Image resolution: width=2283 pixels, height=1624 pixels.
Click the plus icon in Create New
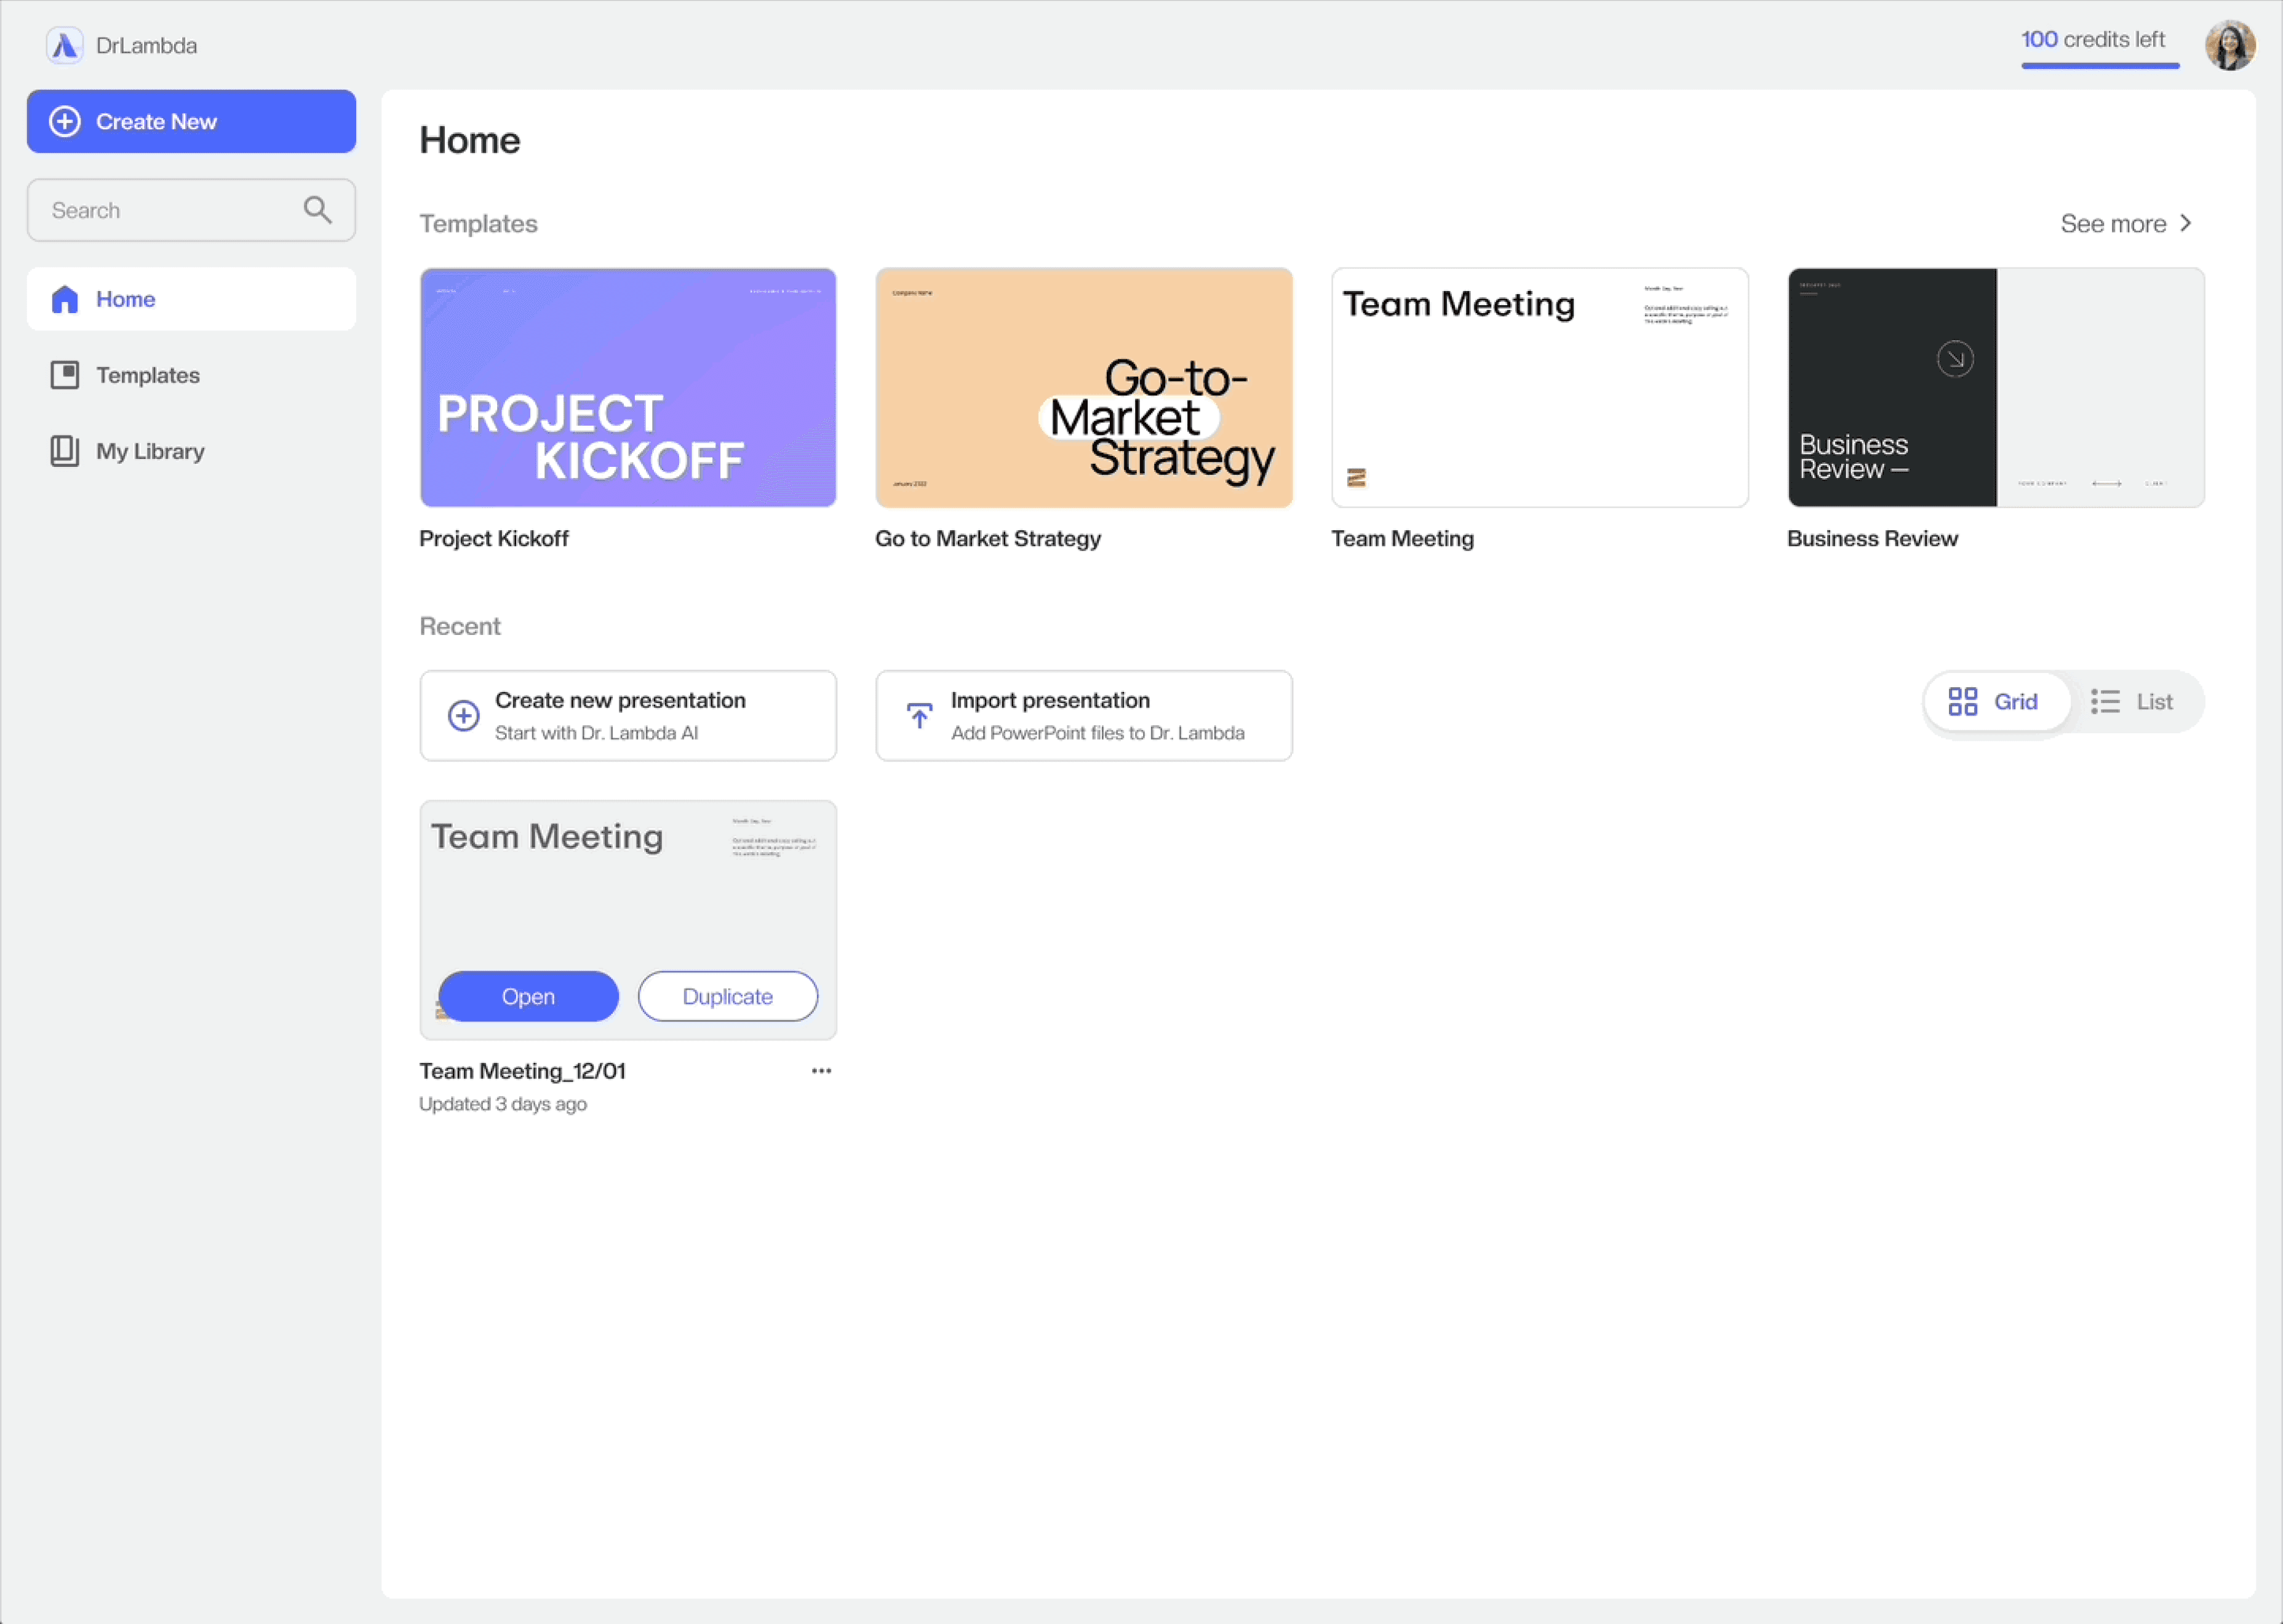[65, 122]
